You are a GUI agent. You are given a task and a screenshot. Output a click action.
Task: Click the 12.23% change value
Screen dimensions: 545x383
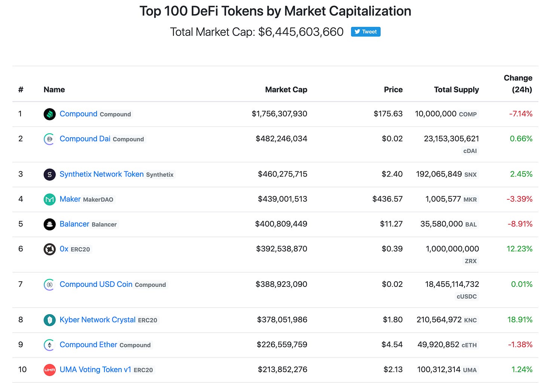tap(519, 249)
